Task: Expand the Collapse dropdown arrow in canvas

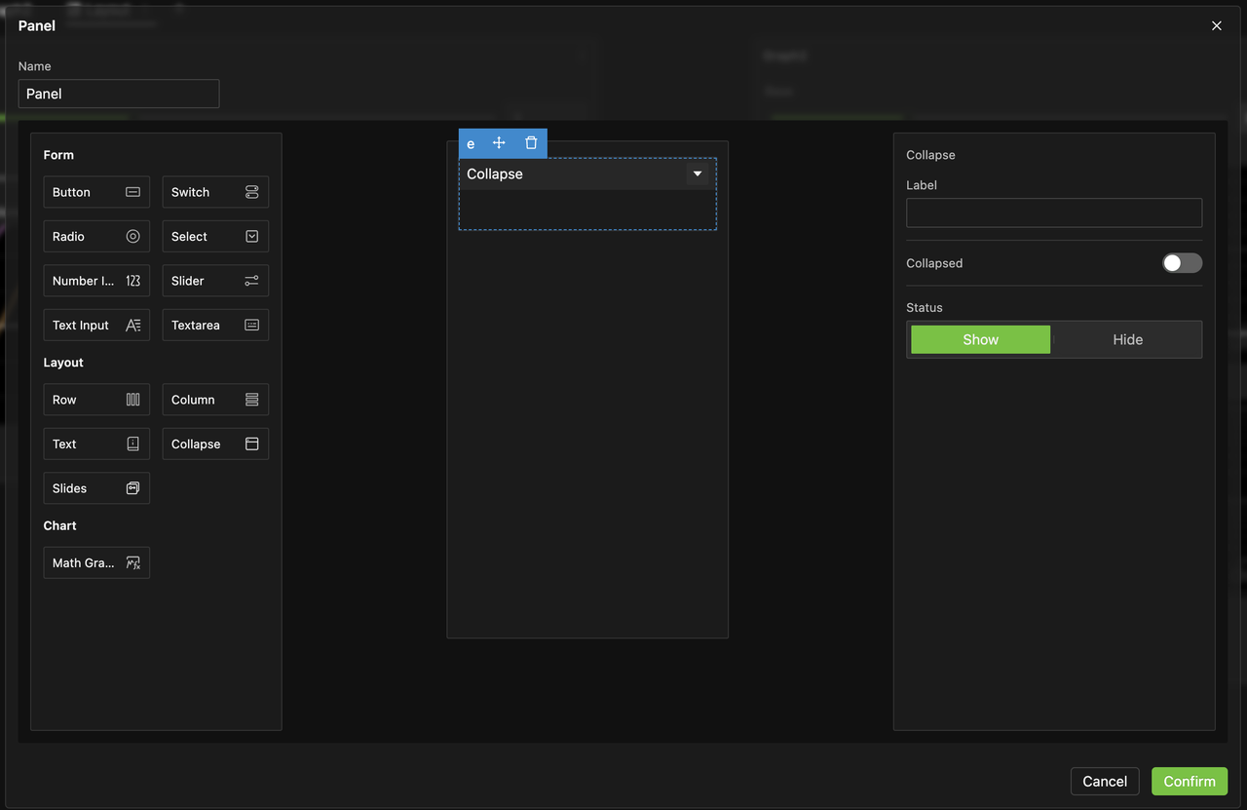Action: point(698,174)
